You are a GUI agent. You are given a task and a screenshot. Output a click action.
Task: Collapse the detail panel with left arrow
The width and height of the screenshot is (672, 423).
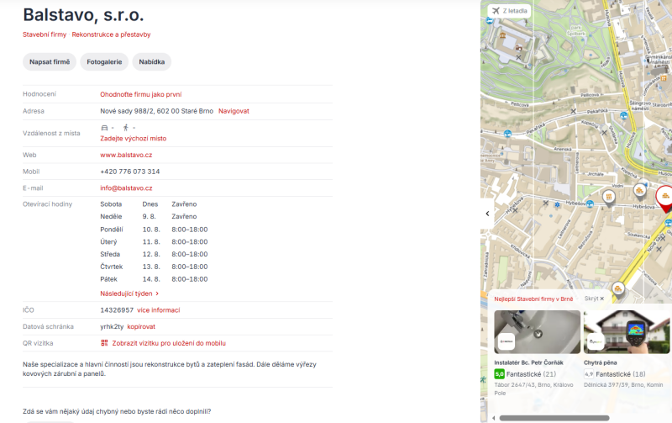click(487, 214)
